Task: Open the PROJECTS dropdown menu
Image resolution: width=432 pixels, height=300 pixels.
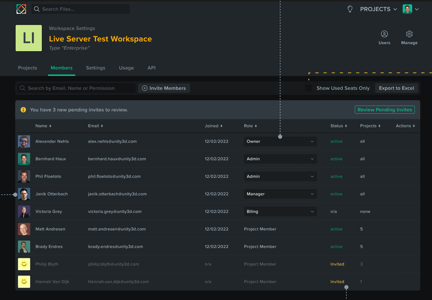Action: 378,9
